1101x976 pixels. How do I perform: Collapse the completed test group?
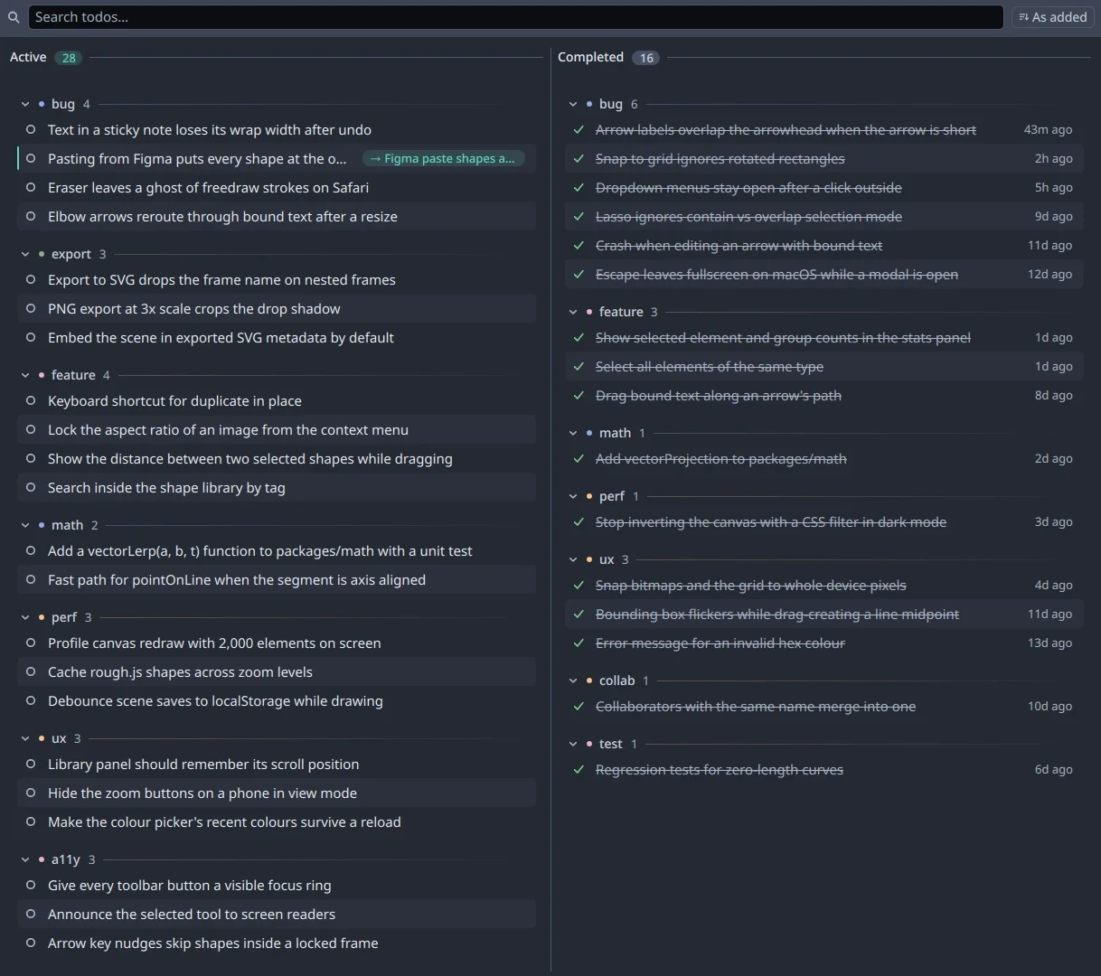pos(573,744)
